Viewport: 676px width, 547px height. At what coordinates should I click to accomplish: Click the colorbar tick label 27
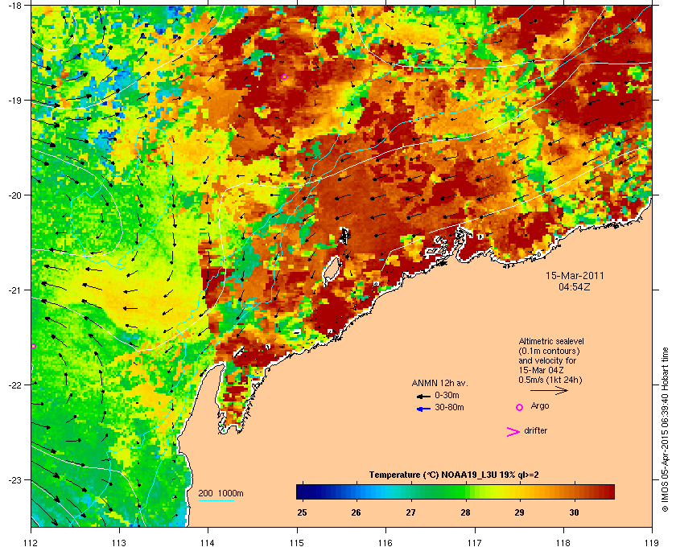point(410,512)
